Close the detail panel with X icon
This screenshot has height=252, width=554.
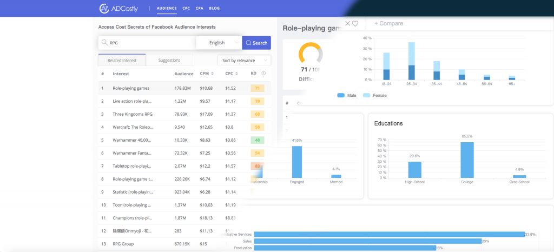pyautogui.click(x=348, y=23)
